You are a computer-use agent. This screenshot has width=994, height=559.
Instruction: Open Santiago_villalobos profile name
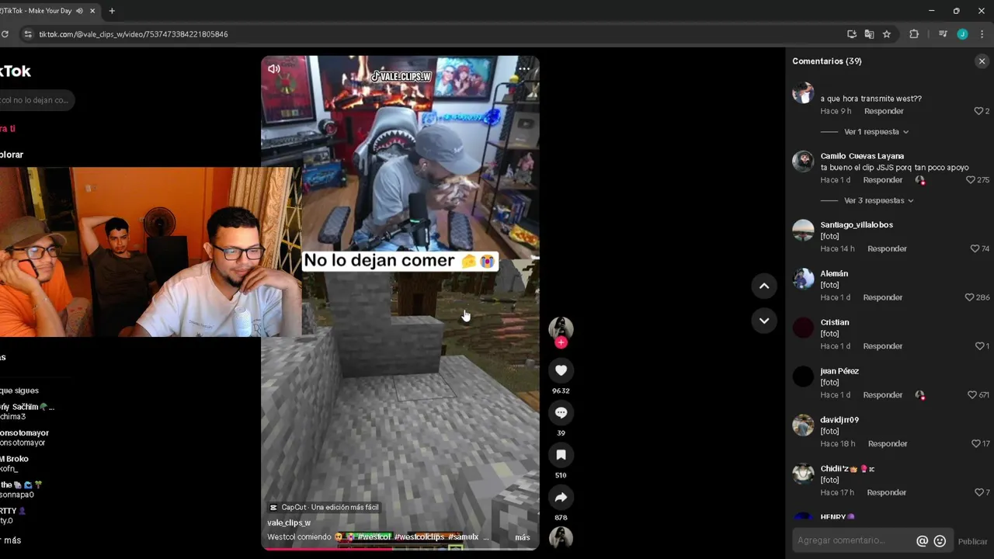[x=857, y=225]
